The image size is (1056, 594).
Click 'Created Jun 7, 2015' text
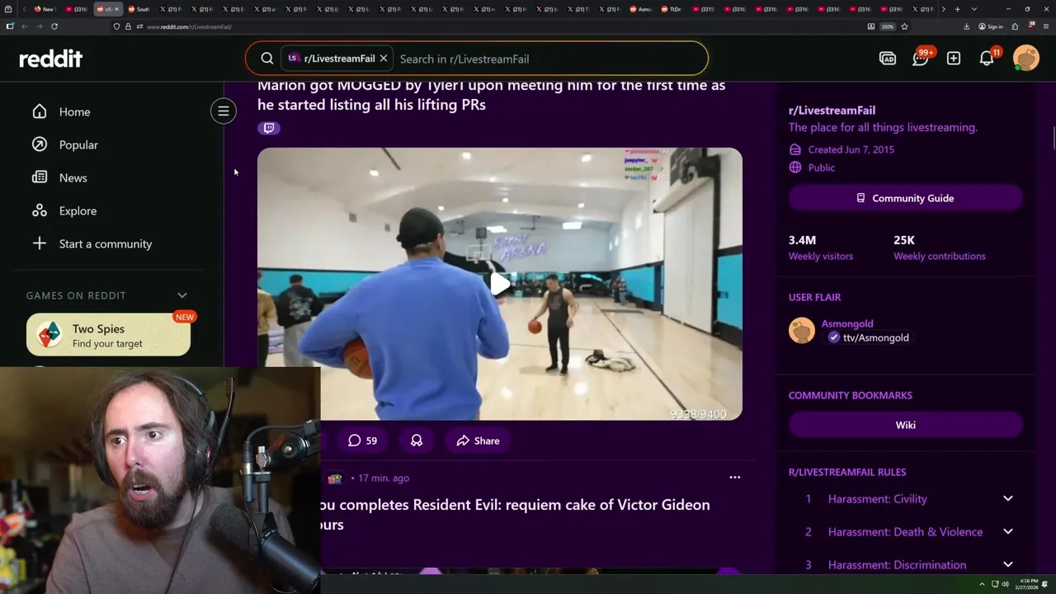[x=851, y=149]
